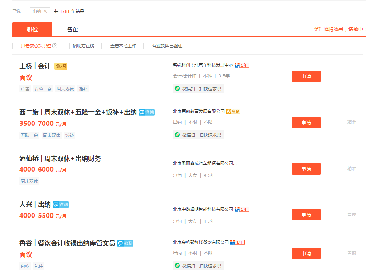Screen dimensions: 366x276
Task: Click the 微聊 chat icon for 西二旗 job
Action: 146,113
